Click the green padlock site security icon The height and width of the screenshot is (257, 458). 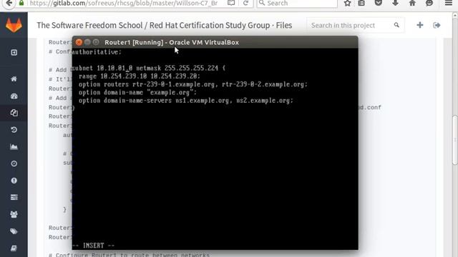[x=21, y=3]
